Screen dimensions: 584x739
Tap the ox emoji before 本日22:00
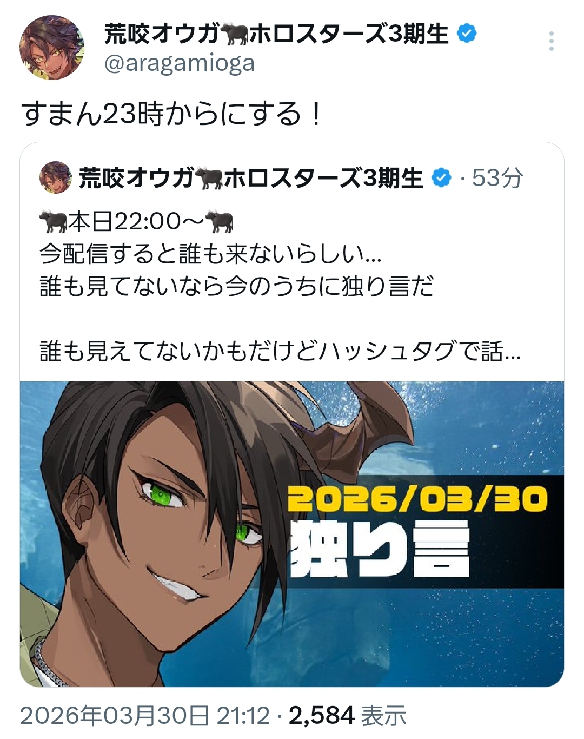pos(53,221)
